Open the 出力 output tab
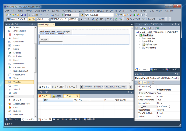186x131 pixels. 79,119
